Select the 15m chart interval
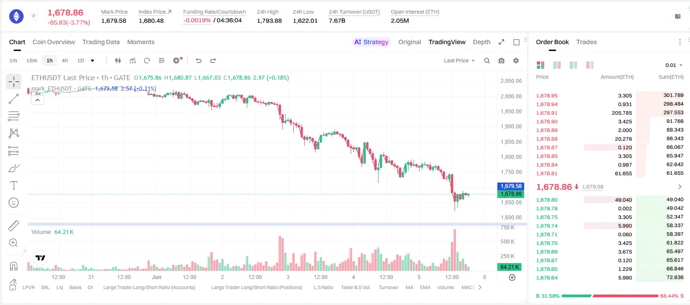This screenshot has height=305, width=690. click(31, 61)
